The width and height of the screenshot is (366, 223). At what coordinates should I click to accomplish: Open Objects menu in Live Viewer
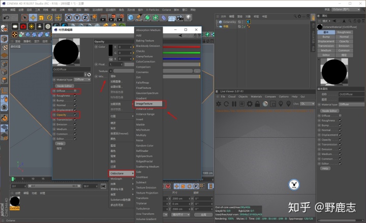[x=243, y=97]
